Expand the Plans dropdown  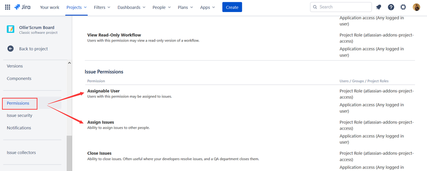[x=185, y=7]
